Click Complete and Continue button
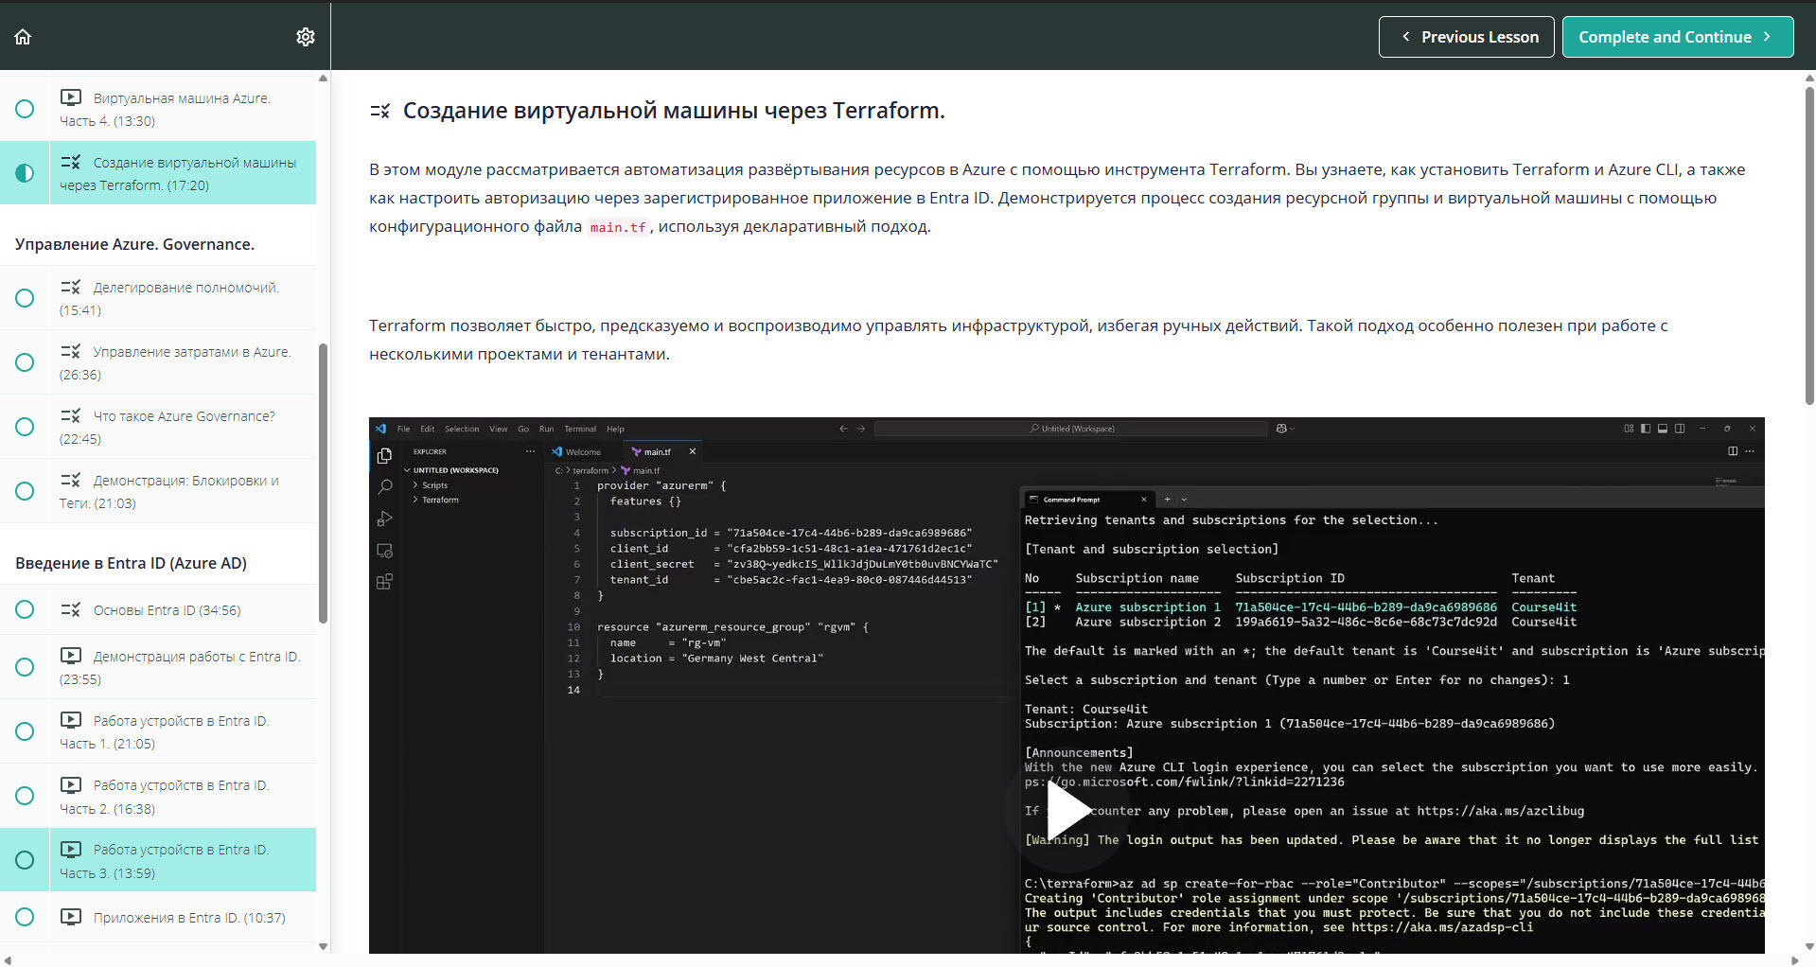Viewport: 1816px width, 967px height. pos(1677,37)
